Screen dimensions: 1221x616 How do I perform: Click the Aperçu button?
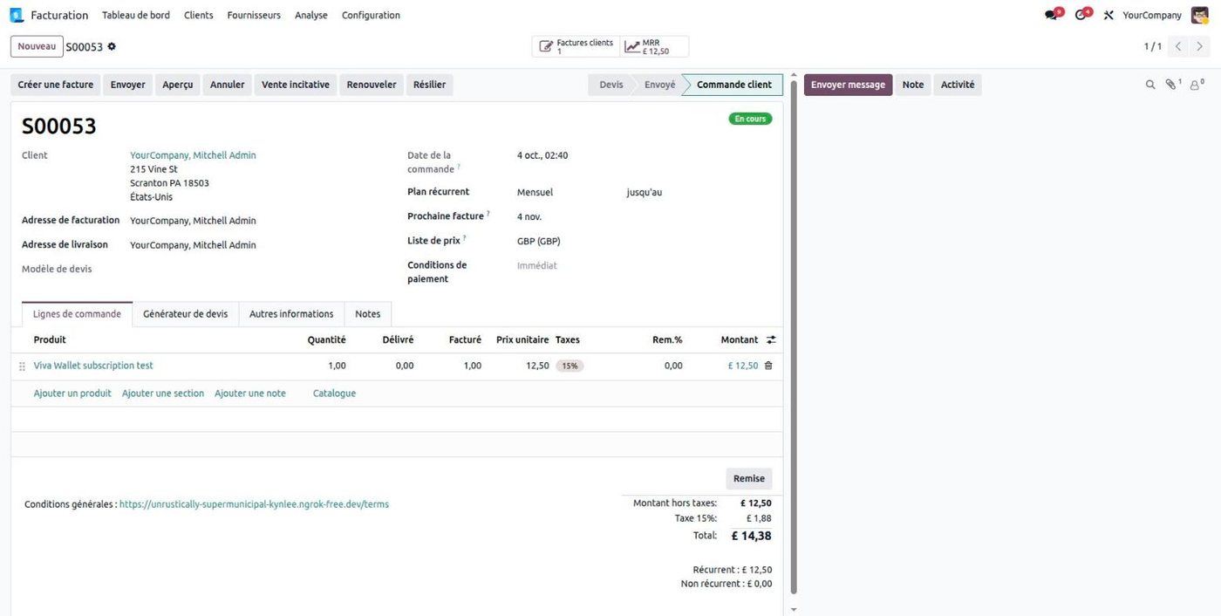178,85
